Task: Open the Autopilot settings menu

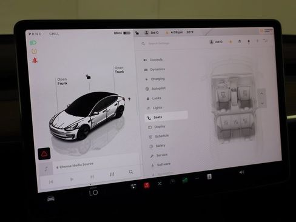Action: click(156, 89)
